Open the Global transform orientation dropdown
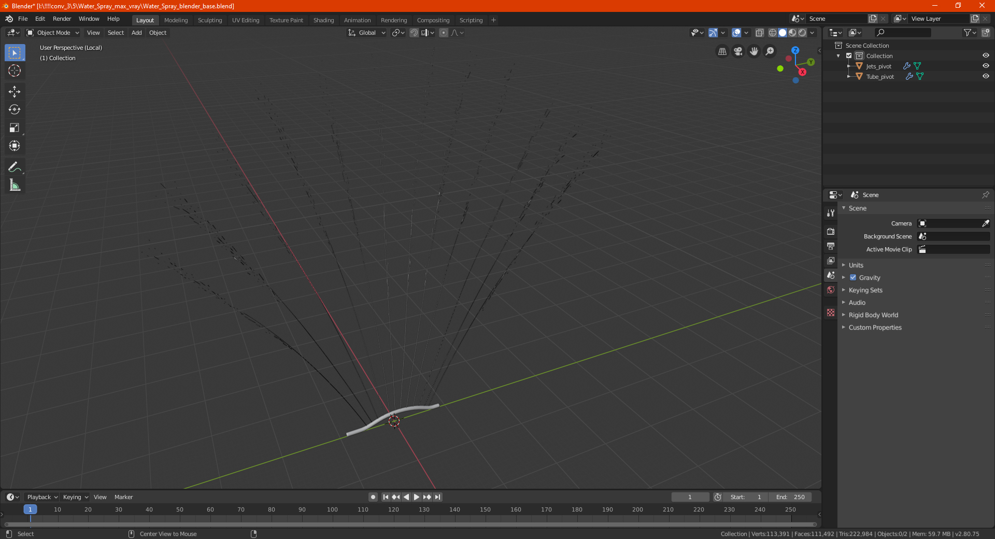 pyautogui.click(x=366, y=33)
